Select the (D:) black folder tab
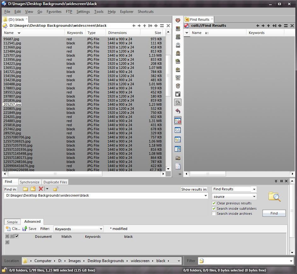The height and width of the screenshot is (274, 297). [x=16, y=20]
